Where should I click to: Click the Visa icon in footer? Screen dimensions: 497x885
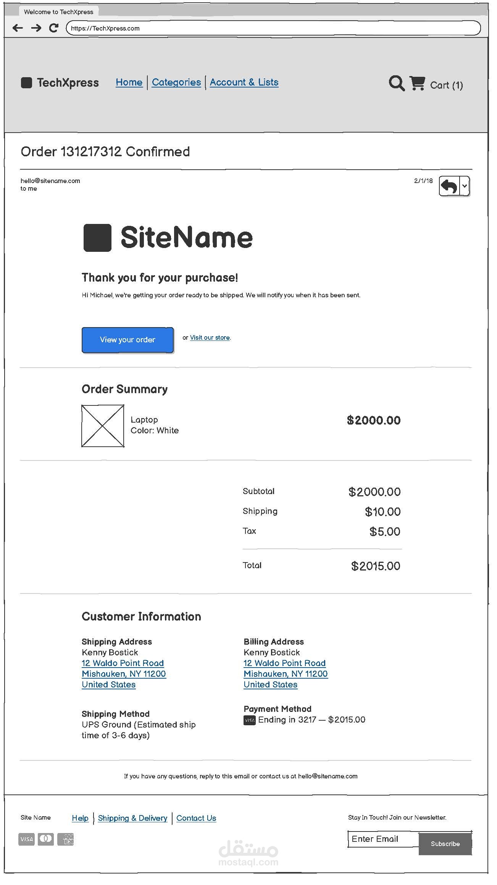(26, 839)
